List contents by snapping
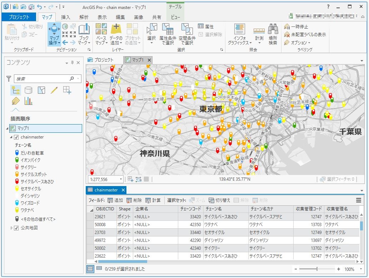This screenshot has width=369, height=278. pos(67,90)
